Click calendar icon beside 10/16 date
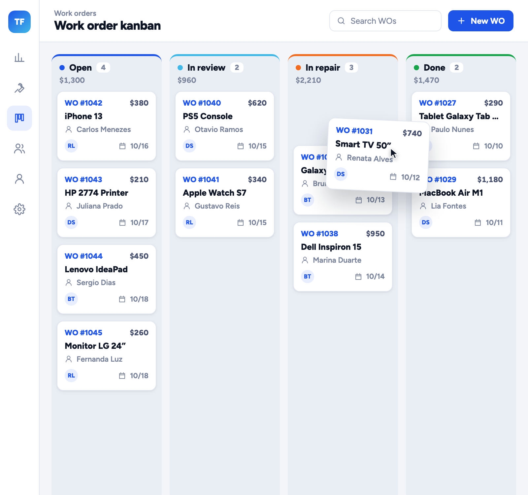 [x=122, y=146]
